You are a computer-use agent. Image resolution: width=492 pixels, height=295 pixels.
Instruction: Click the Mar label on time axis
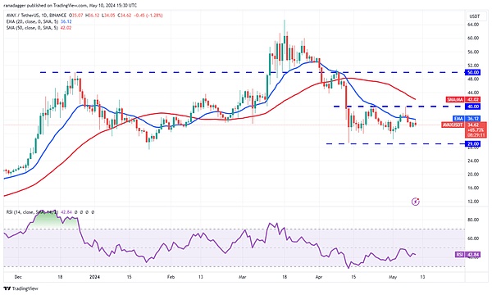point(242,277)
